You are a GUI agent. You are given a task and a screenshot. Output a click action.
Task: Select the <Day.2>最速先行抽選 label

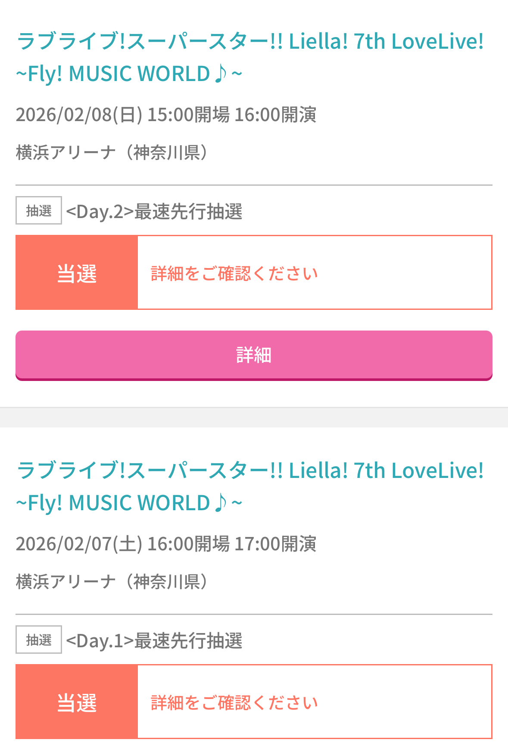(x=154, y=212)
